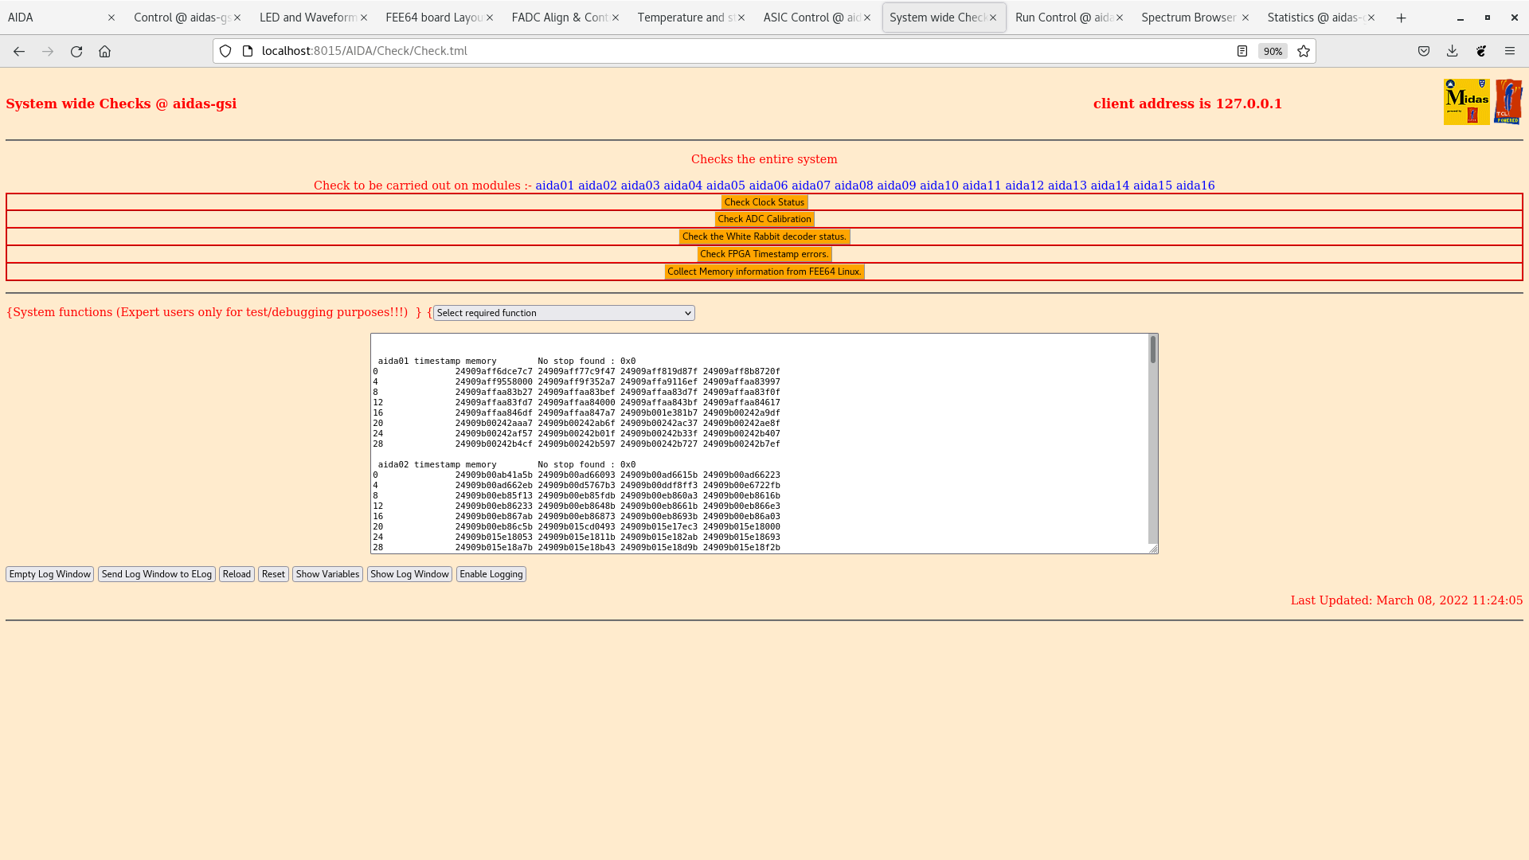Click the Tcl powered logo icon

1508,102
